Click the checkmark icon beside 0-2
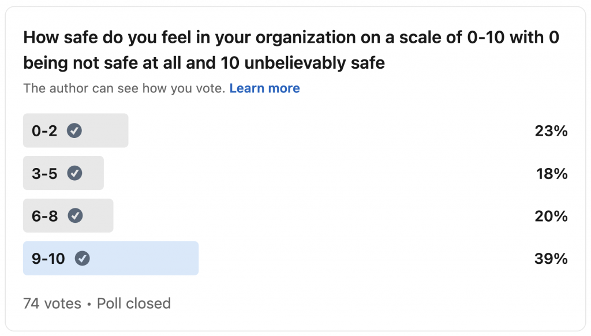This screenshot has height=336, width=591. (x=74, y=130)
